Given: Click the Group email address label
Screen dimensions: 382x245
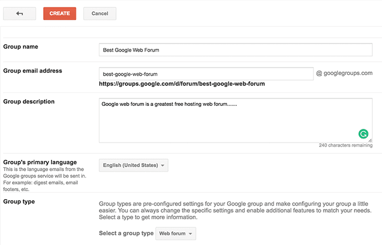Looking at the screenshot, I should coord(33,71).
